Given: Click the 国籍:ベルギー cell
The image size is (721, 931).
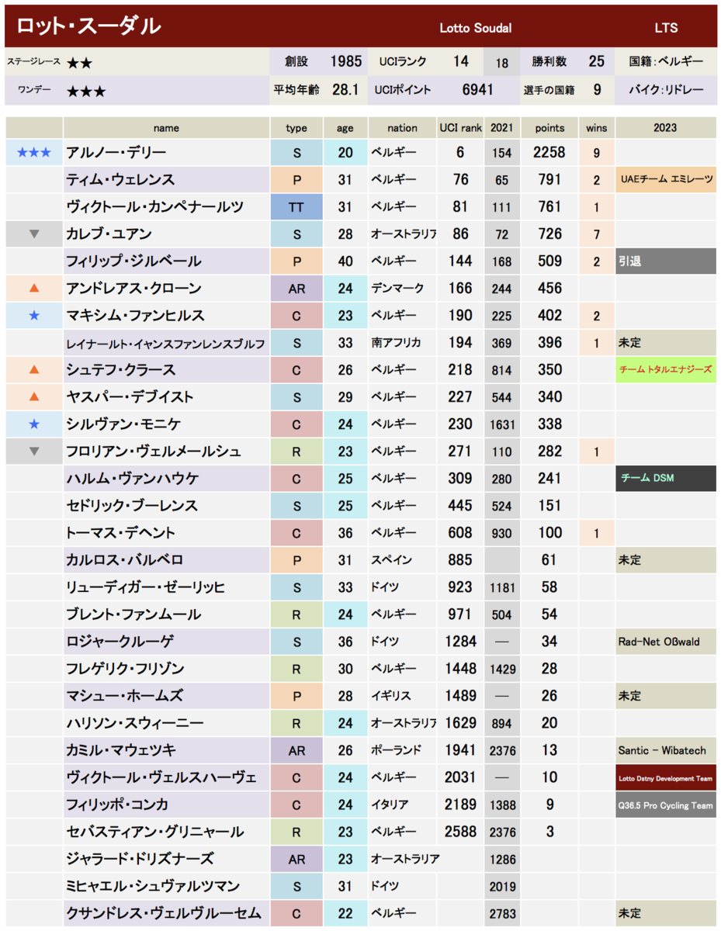Looking at the screenshot, I should click(x=665, y=62).
